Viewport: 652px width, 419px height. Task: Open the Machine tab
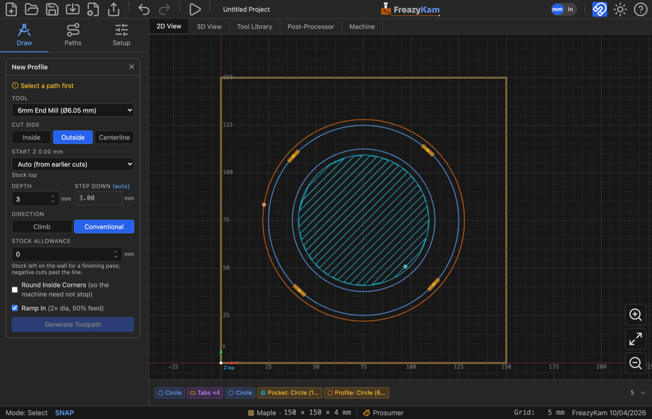tap(362, 26)
